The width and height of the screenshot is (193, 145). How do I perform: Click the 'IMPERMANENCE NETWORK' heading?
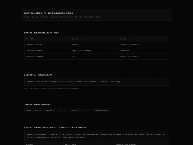click(38, 105)
